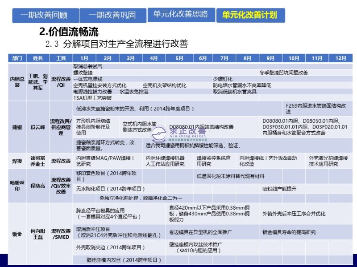Click the 取消总装试气 project bar
357x267 pixels.
click(x=88, y=66)
